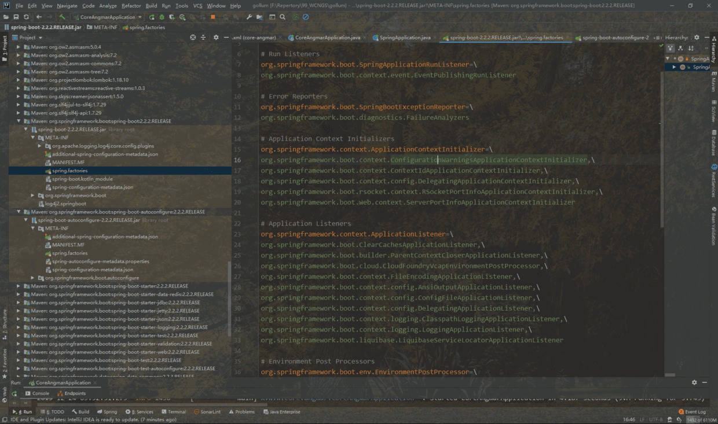The width and height of the screenshot is (718, 424).
Task: Open the Java Enterprise tool window
Action: [x=281, y=412]
